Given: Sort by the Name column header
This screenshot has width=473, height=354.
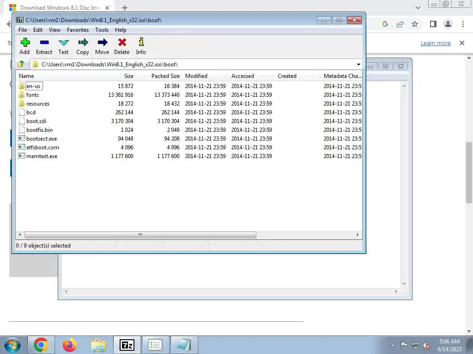Looking at the screenshot, I should (x=53, y=76).
